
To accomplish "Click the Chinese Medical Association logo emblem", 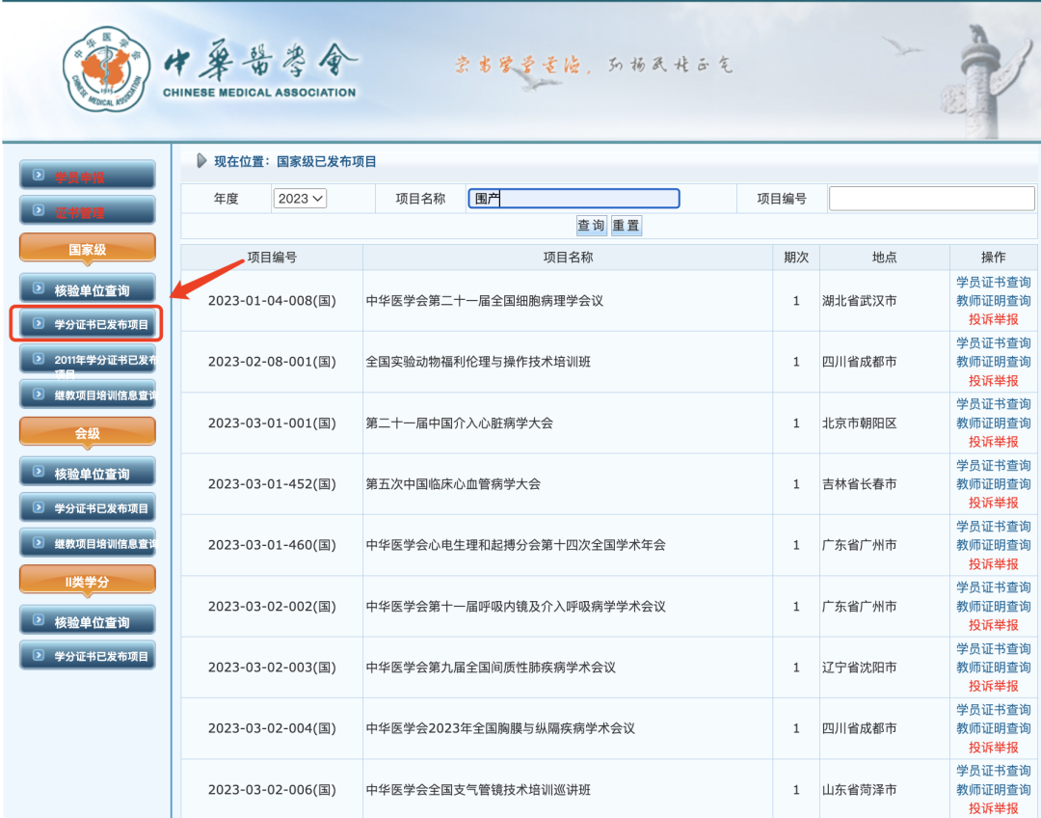I will [106, 69].
